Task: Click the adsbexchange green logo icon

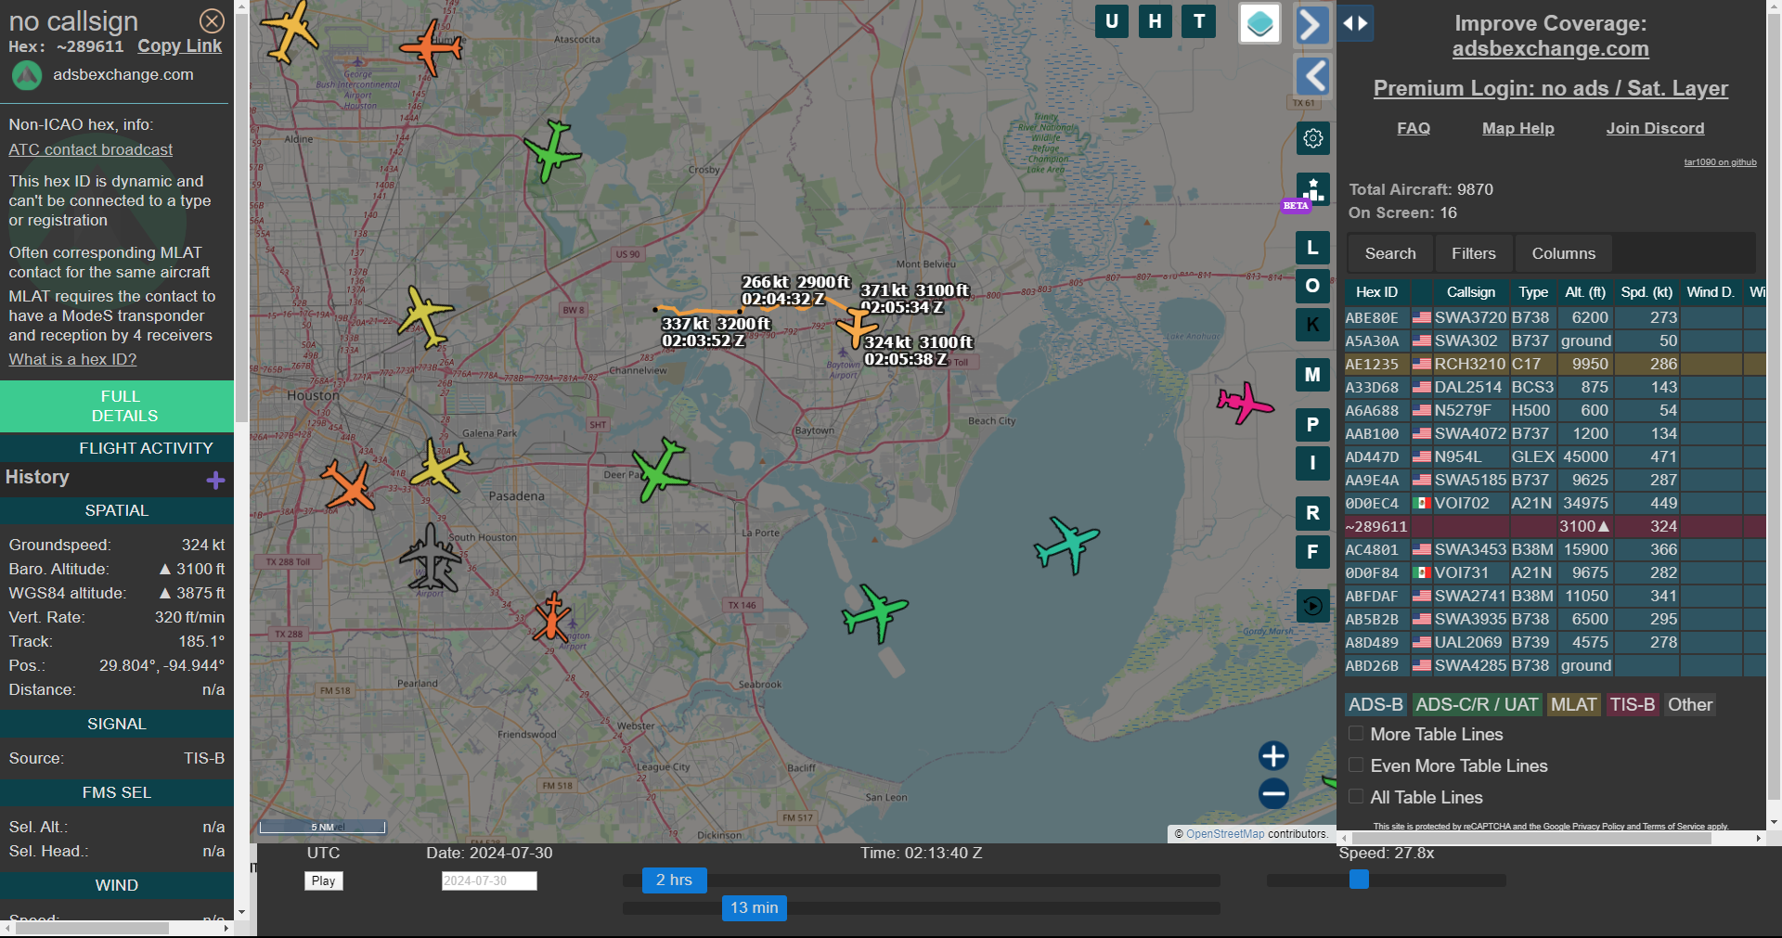Action: (27, 75)
